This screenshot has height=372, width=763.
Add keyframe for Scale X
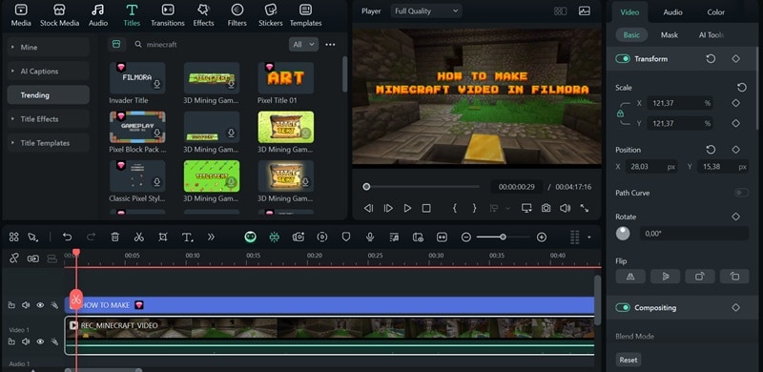(735, 103)
